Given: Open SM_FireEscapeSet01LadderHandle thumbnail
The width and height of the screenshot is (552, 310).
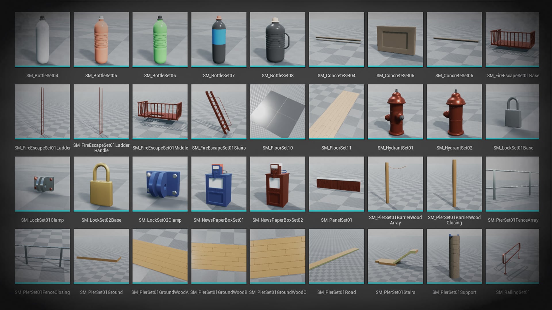Looking at the screenshot, I should [101, 112].
